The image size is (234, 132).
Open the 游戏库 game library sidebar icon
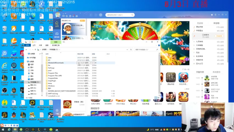tap(57, 35)
